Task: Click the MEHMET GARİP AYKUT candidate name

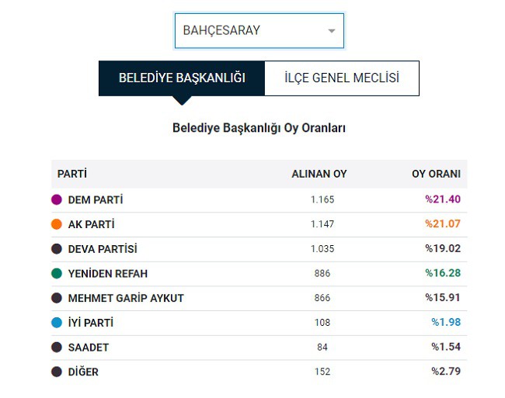Action: coord(126,299)
